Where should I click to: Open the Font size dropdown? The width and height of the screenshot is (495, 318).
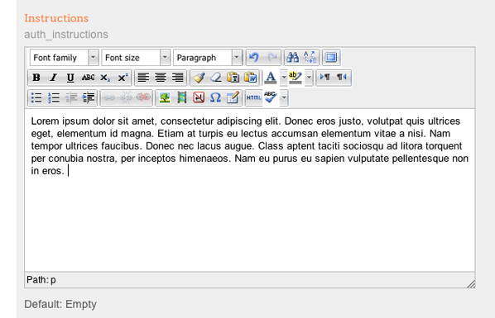click(136, 58)
